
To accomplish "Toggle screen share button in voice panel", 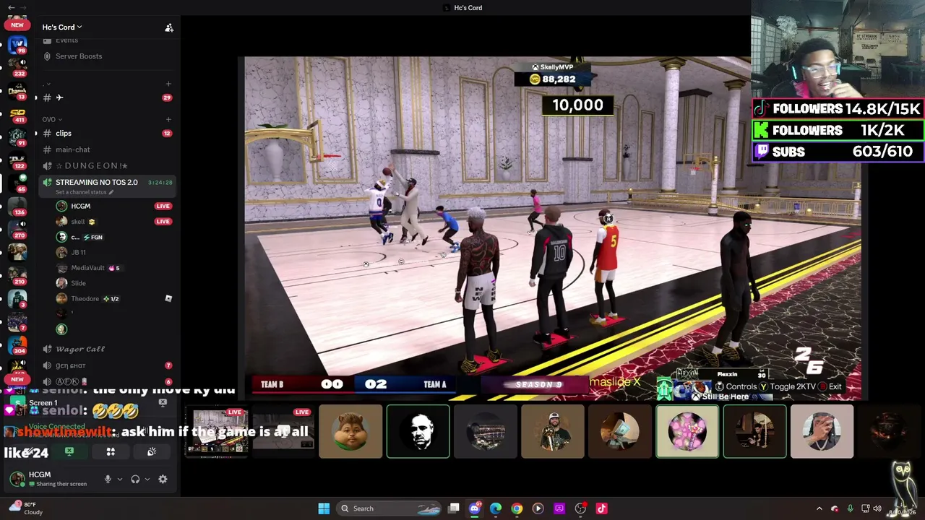I will [69, 451].
